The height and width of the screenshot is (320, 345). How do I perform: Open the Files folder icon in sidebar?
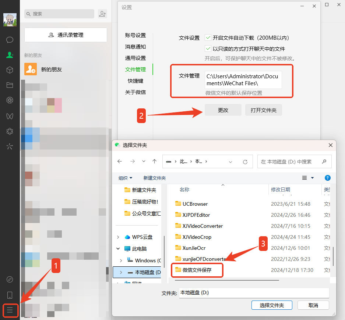point(10,85)
